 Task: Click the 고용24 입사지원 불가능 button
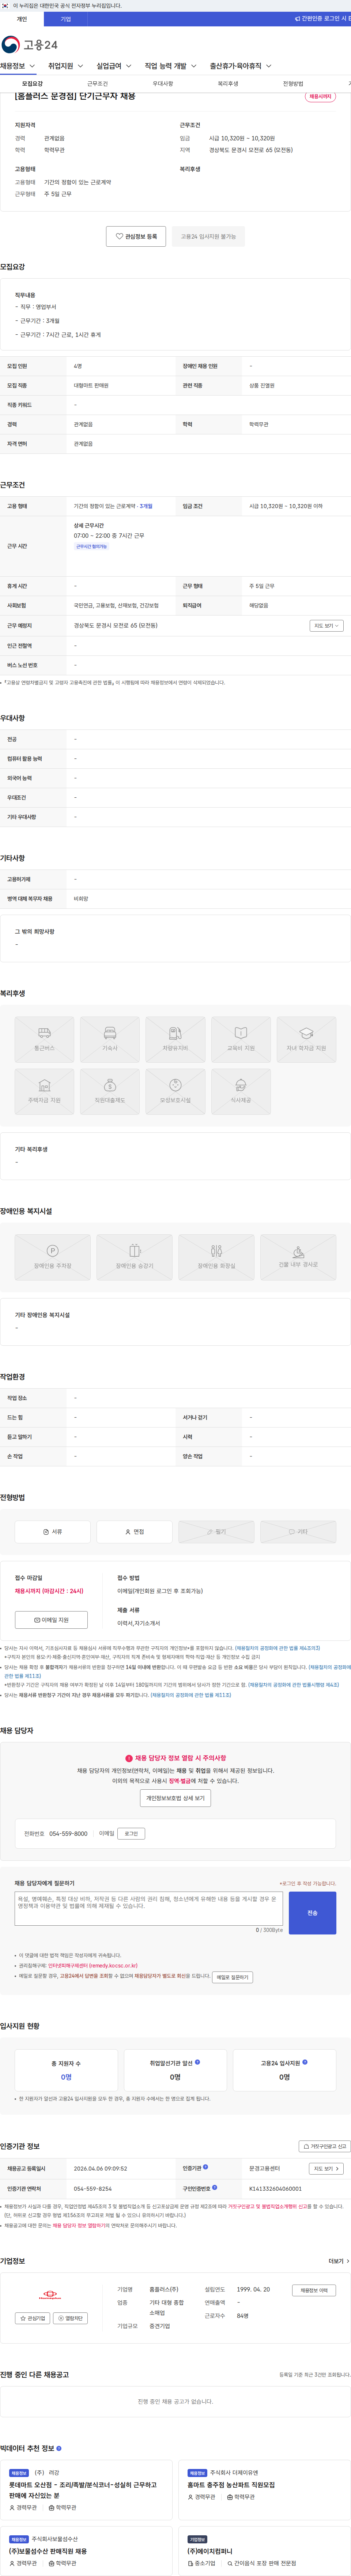[x=208, y=236]
